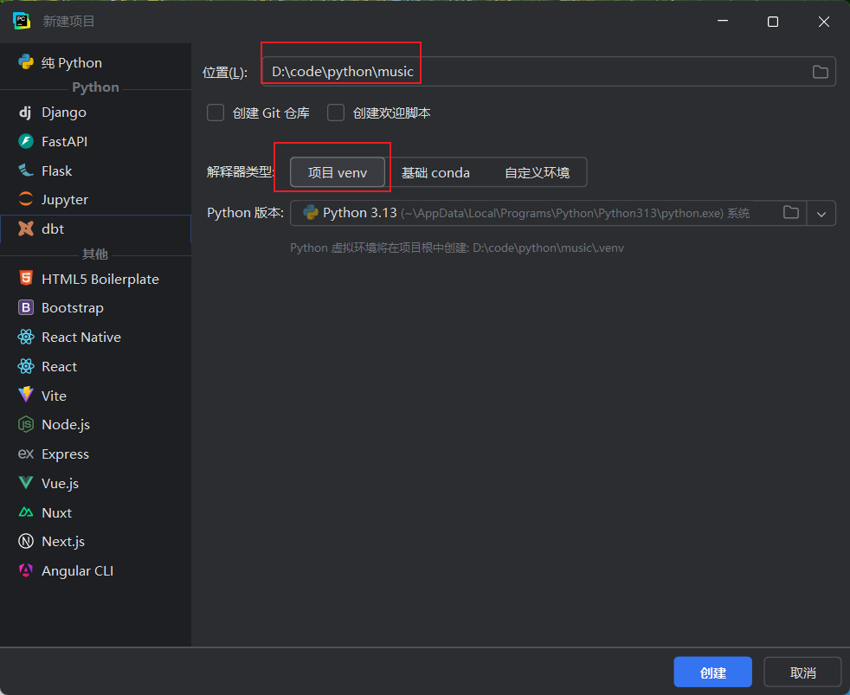Image resolution: width=850 pixels, height=695 pixels.
Task: Pick the Nuxt mountain icon
Action: click(25, 512)
